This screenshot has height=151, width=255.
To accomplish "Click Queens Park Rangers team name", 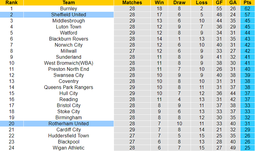I will tap(69, 87).
